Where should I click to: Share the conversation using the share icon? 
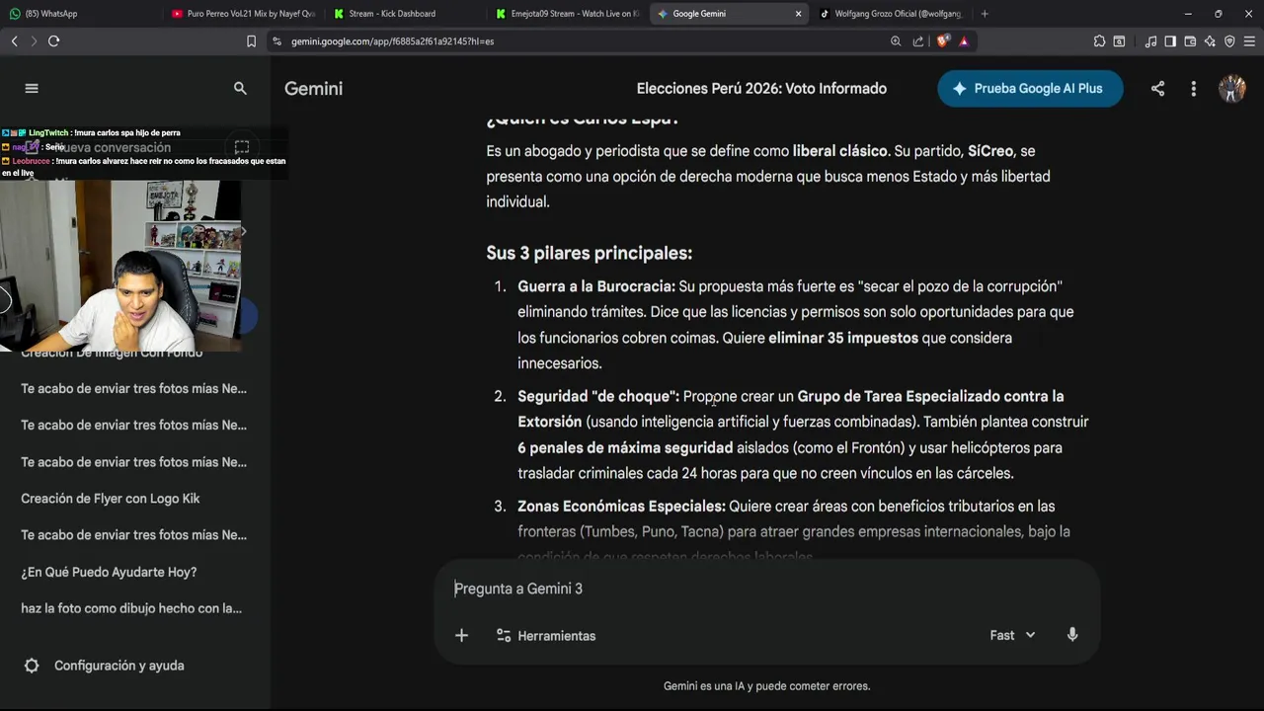coord(1157,89)
